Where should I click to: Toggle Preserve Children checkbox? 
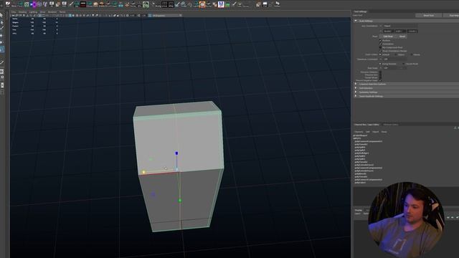tap(380, 72)
